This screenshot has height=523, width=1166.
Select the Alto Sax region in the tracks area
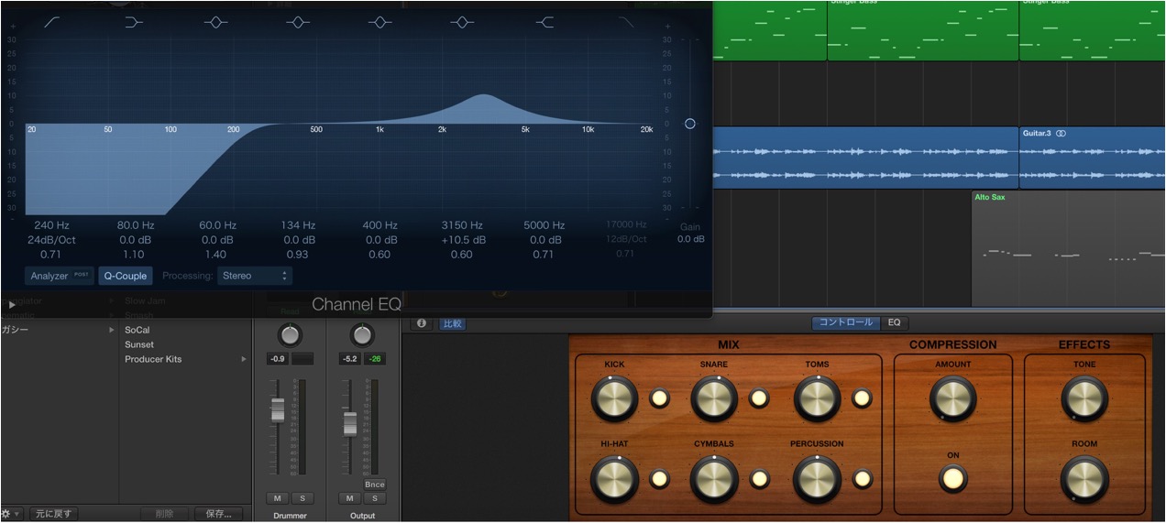point(1068,249)
